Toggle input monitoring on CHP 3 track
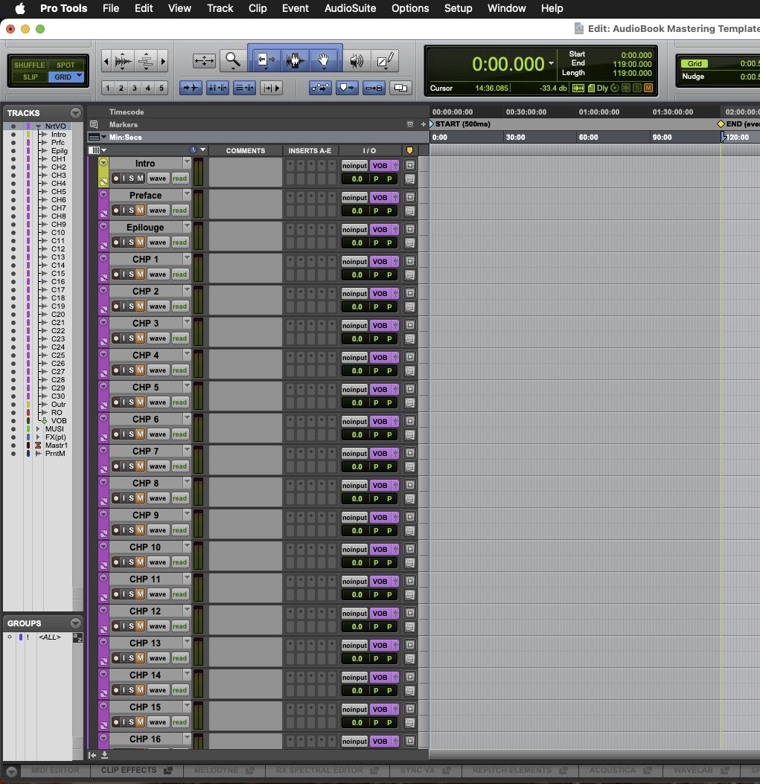Screen dimensions: 760x784 tap(124, 338)
